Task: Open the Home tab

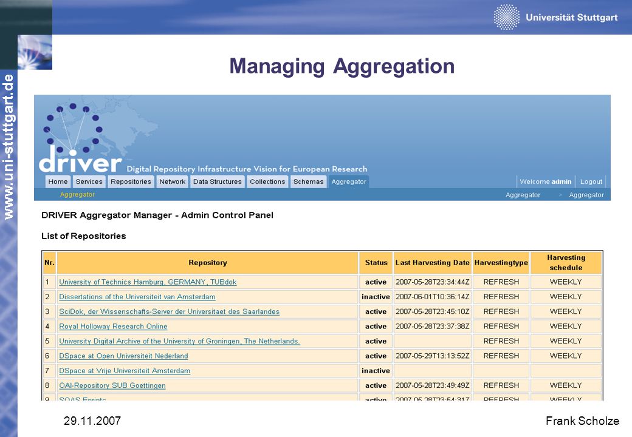Action: pyautogui.click(x=58, y=181)
